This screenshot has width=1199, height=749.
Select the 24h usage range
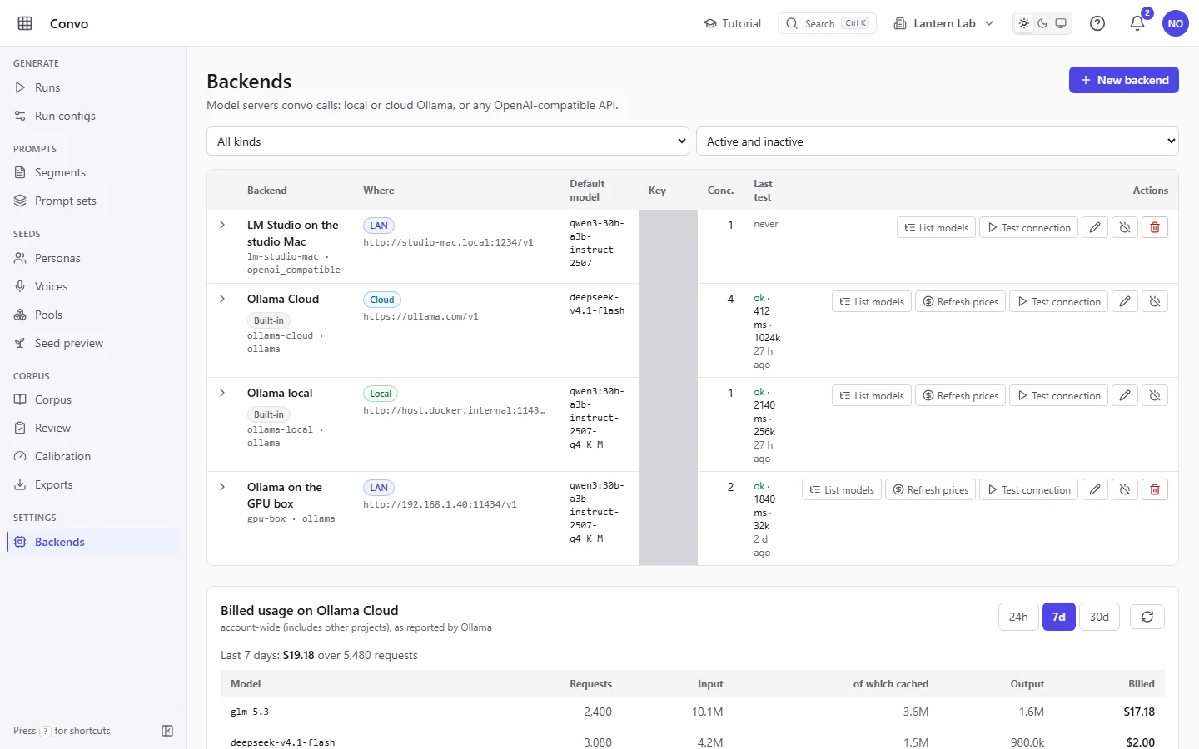click(x=1018, y=617)
